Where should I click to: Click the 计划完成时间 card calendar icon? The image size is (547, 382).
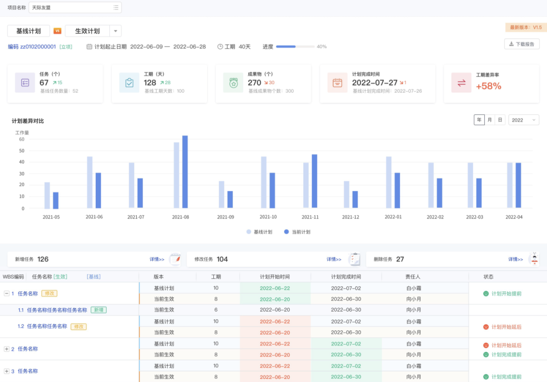coord(337,83)
